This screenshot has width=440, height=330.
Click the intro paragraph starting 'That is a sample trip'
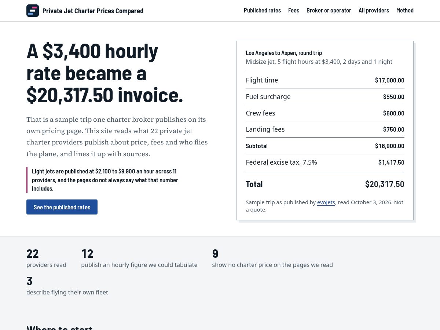coord(117,136)
